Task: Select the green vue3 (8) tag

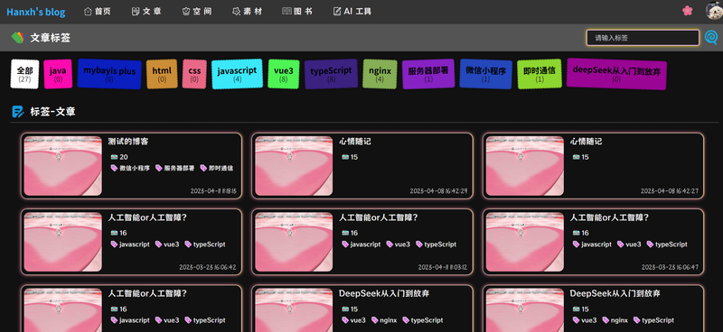Action: click(284, 74)
